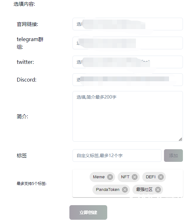Select the DEFI tag chip

pos(151,177)
